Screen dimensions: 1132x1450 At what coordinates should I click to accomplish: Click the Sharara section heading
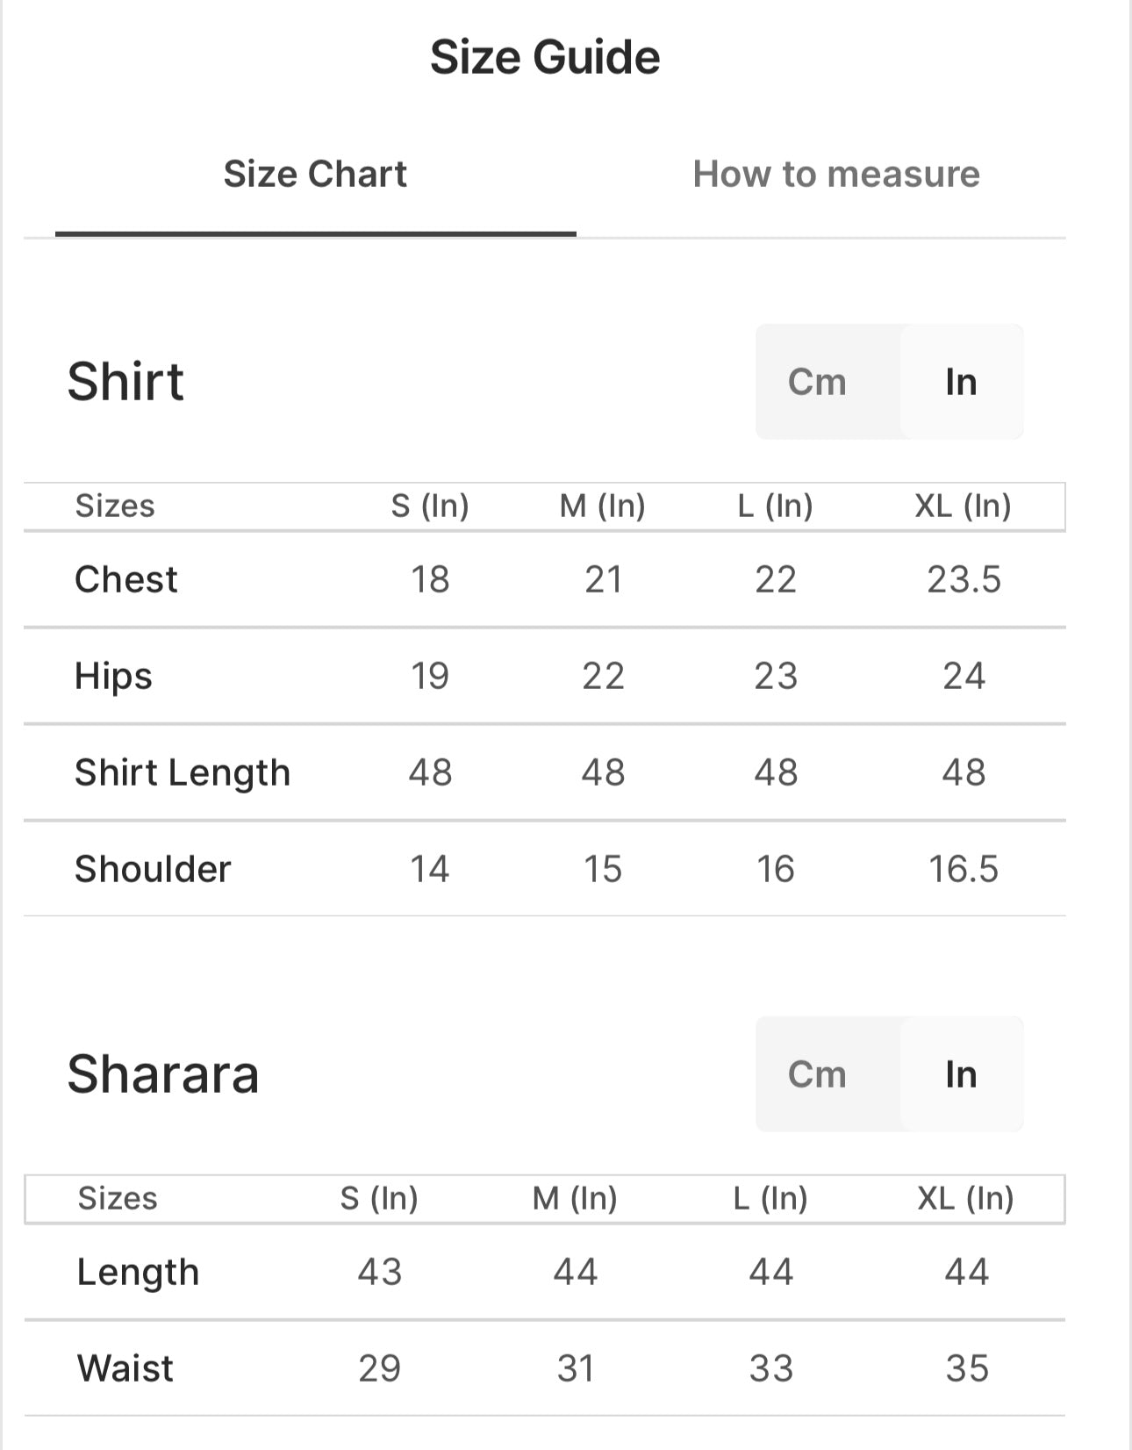coord(163,1074)
